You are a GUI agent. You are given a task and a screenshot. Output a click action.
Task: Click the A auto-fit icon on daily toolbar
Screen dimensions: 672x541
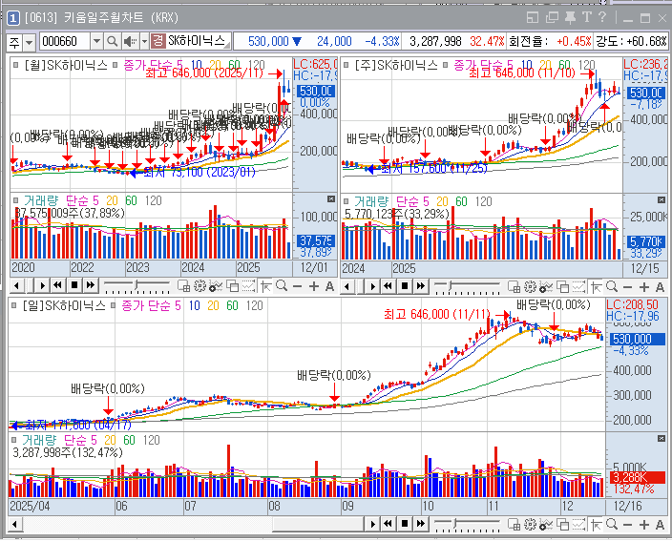(x=660, y=525)
